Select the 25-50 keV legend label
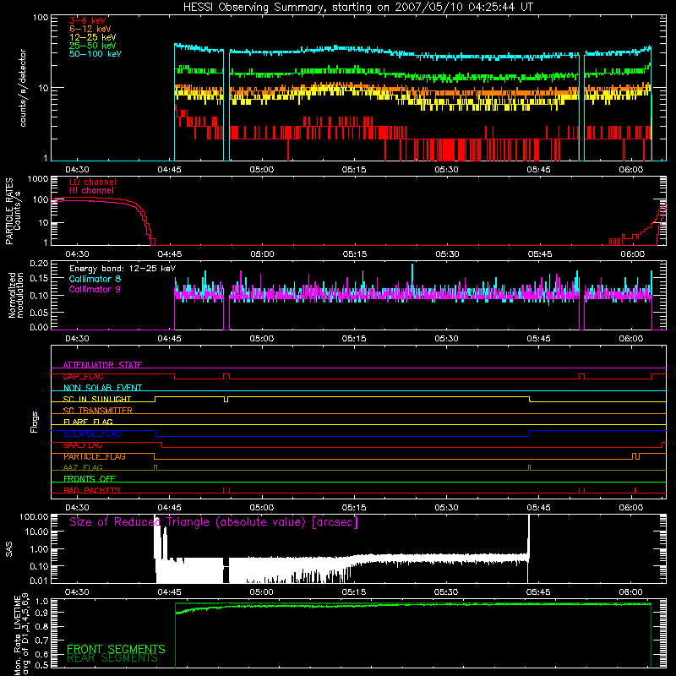This screenshot has height=676, width=676. coord(92,46)
